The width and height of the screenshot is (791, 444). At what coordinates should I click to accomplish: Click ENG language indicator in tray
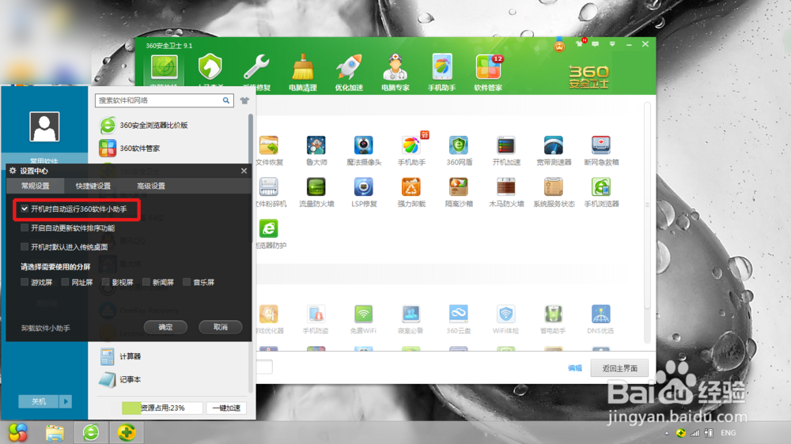point(728,433)
